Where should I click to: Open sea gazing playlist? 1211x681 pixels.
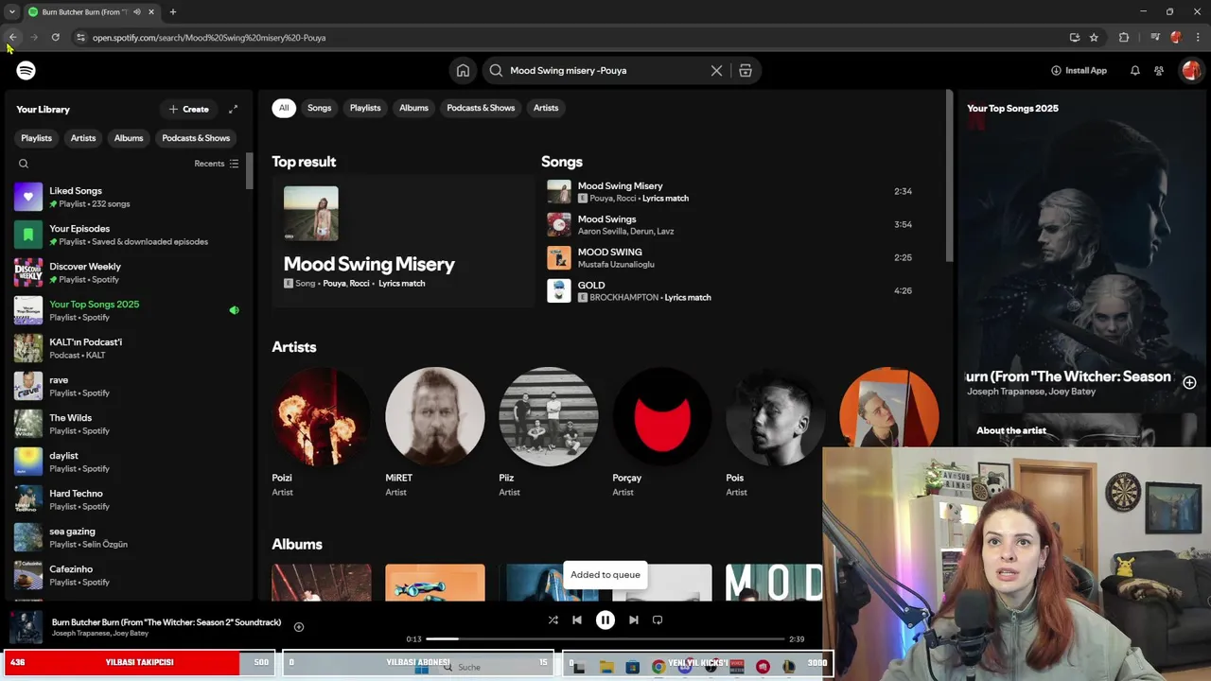click(x=127, y=537)
